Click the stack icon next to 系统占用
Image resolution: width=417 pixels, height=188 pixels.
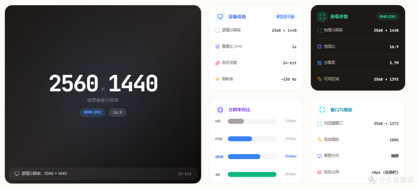[x=319, y=172]
